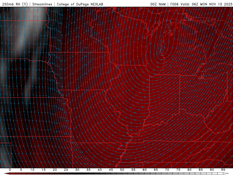Click the 'Streamlines' header label
The width and height of the screenshot is (233, 175).
pyautogui.click(x=42, y=4)
